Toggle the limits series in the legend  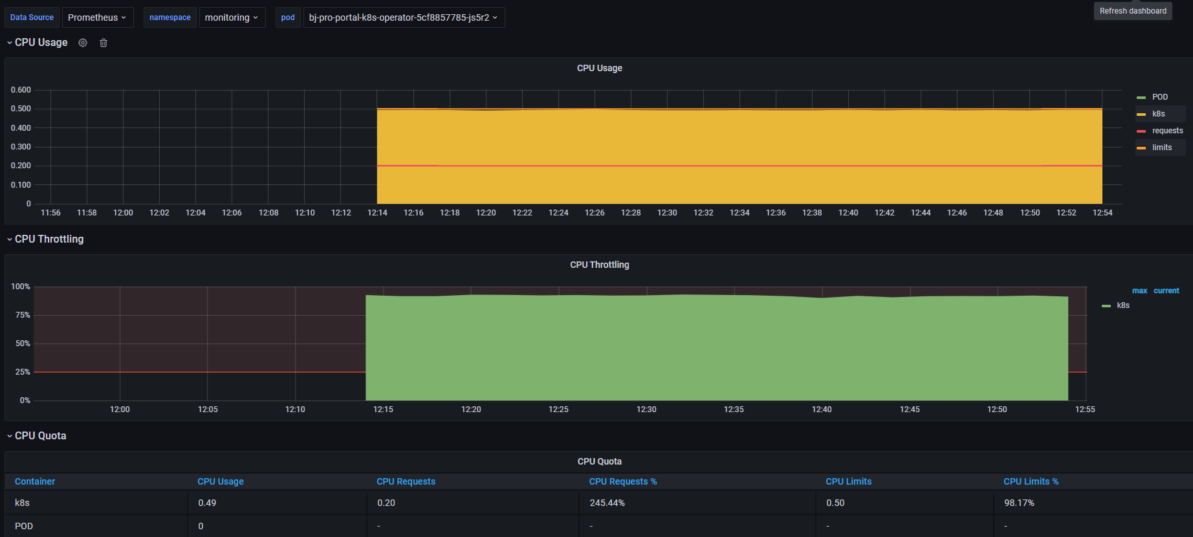click(x=1162, y=148)
